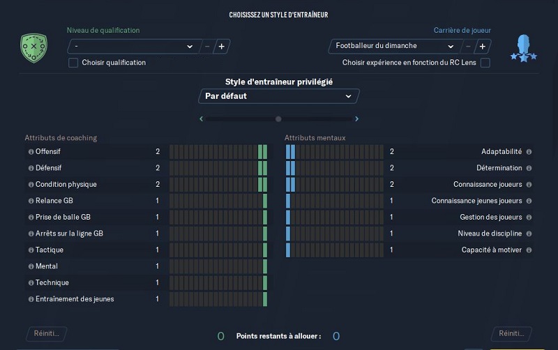Image resolution: width=558 pixels, height=350 pixels.
Task: Enable Choisir expérience en fonction du RC Lens
Action: pyautogui.click(x=485, y=63)
